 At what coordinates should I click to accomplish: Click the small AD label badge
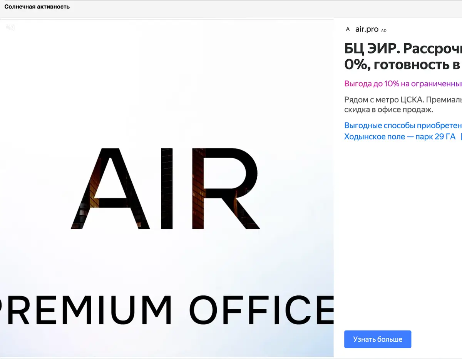click(384, 30)
